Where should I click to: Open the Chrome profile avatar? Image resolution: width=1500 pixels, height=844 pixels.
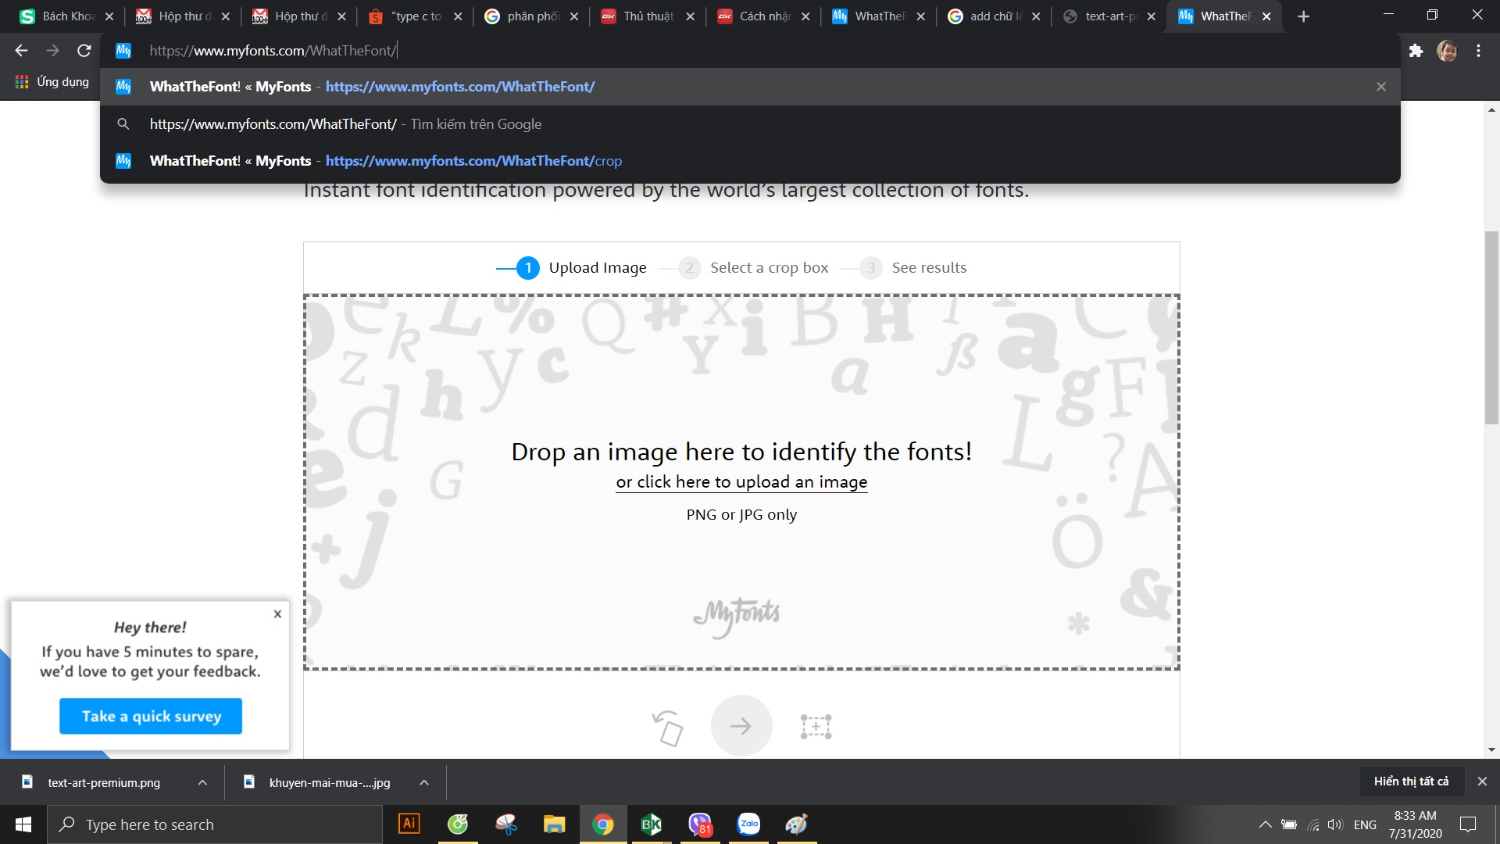click(x=1447, y=51)
